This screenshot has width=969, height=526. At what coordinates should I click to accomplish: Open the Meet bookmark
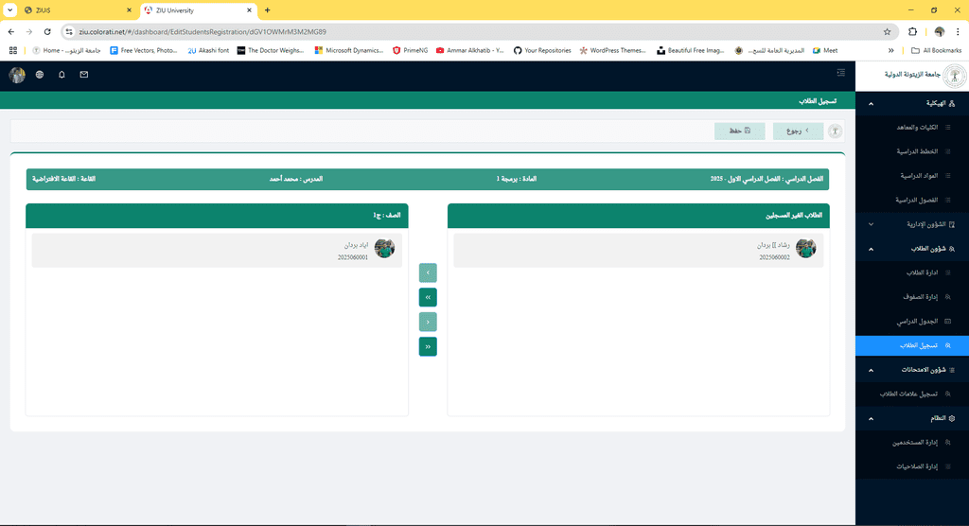point(825,51)
